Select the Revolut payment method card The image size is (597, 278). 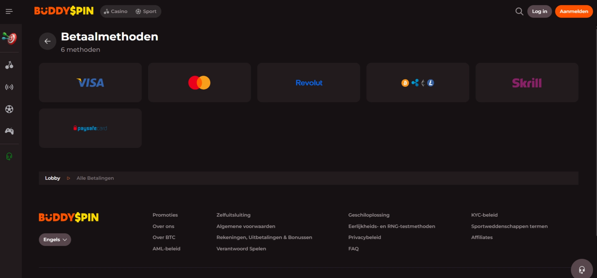[x=309, y=82]
